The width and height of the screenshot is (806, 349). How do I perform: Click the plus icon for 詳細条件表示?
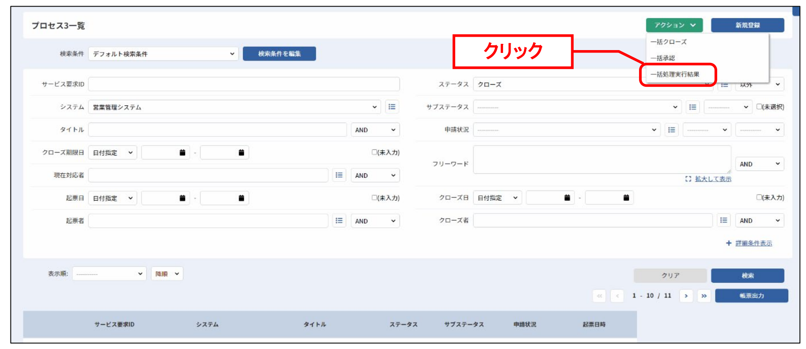(729, 243)
